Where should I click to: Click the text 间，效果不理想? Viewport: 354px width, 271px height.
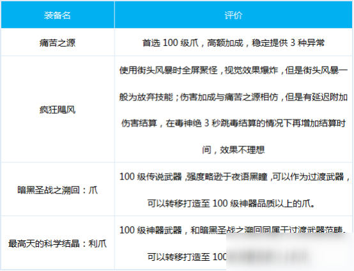(x=233, y=150)
